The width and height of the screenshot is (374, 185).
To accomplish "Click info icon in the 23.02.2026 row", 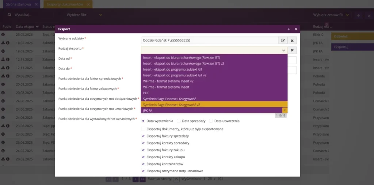I will click(x=3, y=35).
